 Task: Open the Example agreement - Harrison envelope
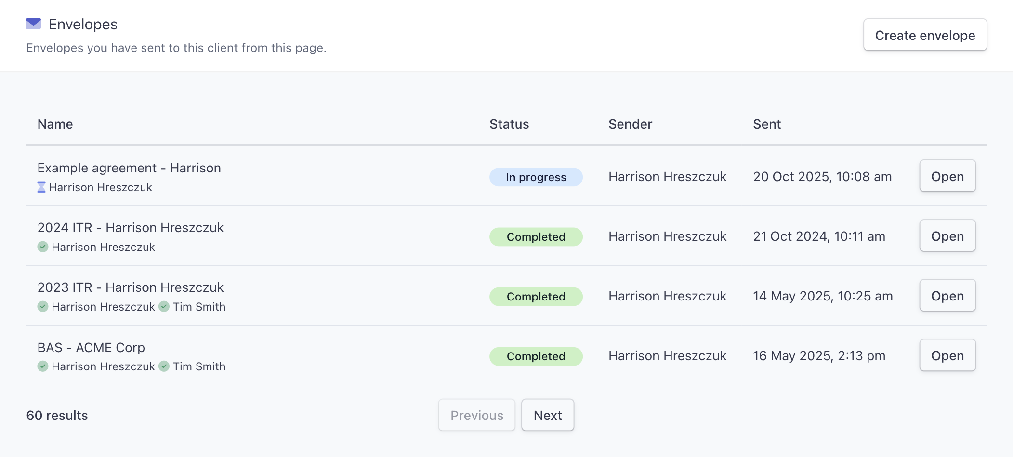(x=947, y=176)
